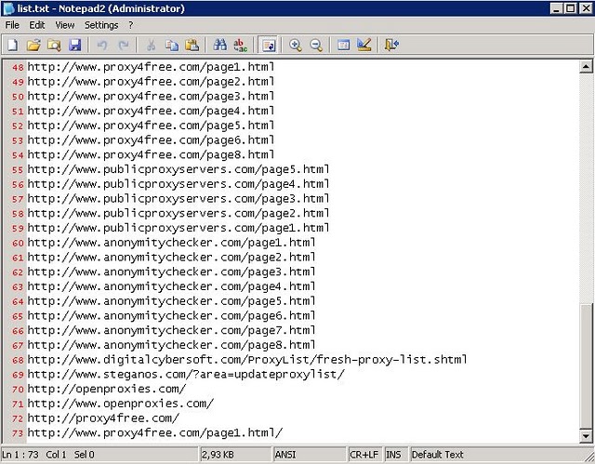Image resolution: width=595 pixels, height=464 pixels.
Task: Click line 70 http://openproxies.com/
Action: click(x=107, y=390)
